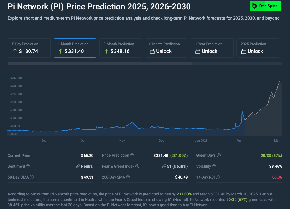Viewport: 290px width, 209px height.
Task: Open the 51 (Neutral) Fear & Greed link
Action: (175, 166)
